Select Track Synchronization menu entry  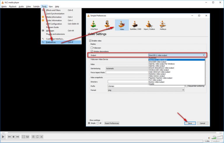[61, 14]
